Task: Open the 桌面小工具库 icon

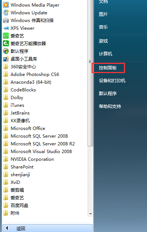Action: [6, 59]
